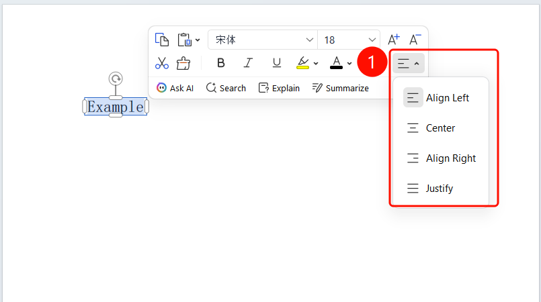Expand the Paste options arrow

(x=198, y=40)
